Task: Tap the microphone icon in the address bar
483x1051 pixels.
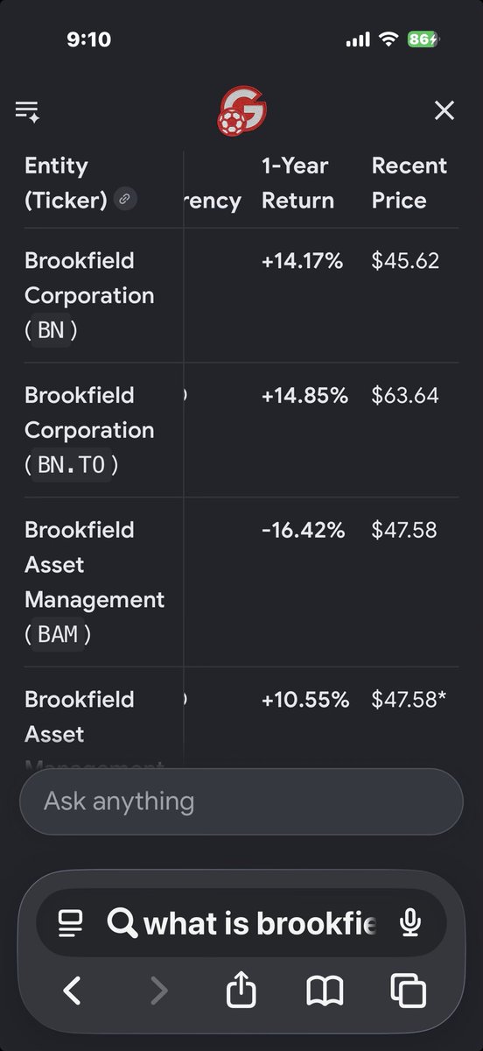Action: [409, 922]
